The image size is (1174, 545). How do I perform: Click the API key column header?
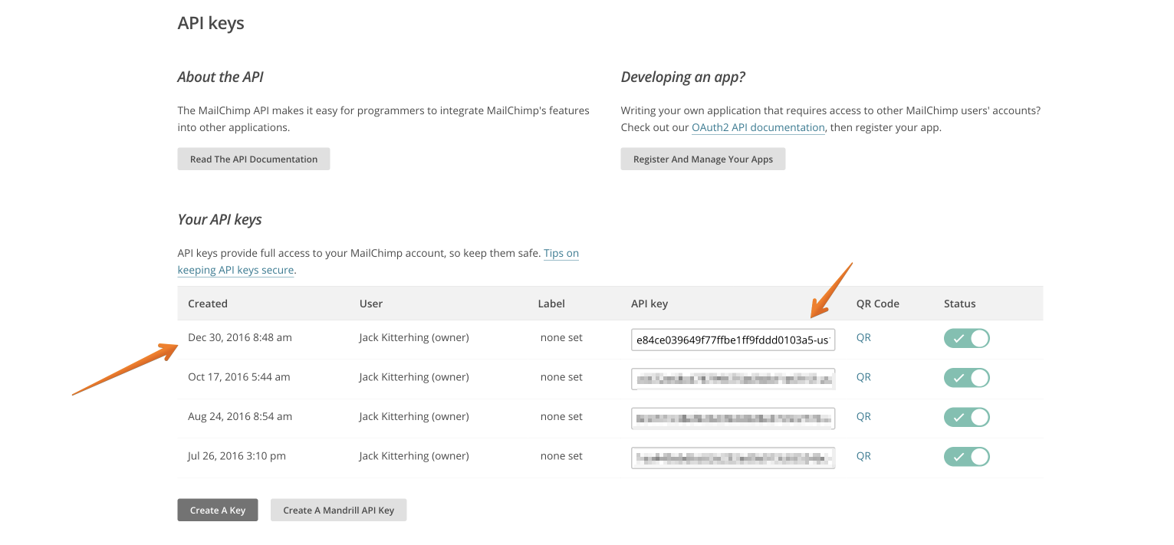tap(649, 304)
